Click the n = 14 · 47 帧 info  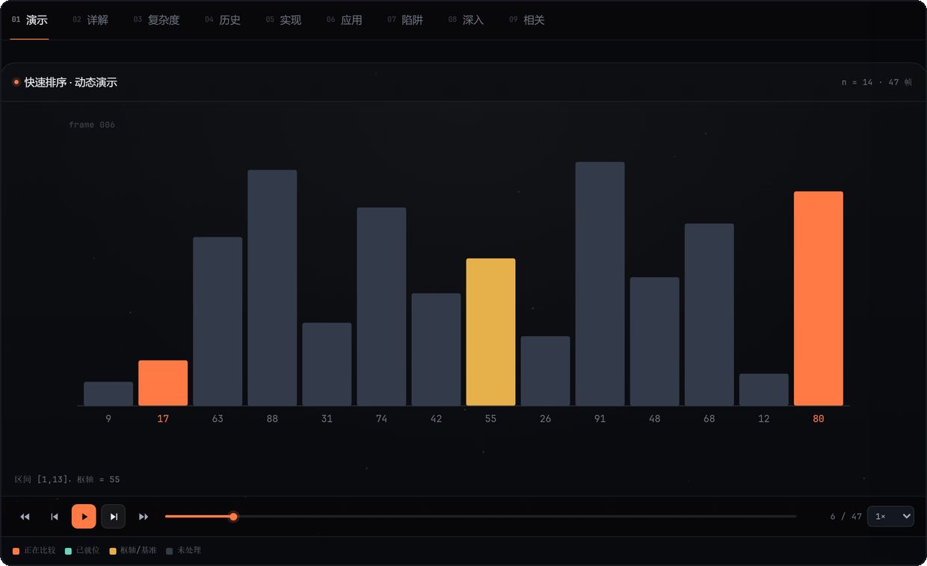point(877,82)
